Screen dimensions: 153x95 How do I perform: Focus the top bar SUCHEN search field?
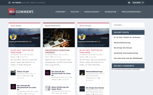pyautogui.click(x=138, y=3)
